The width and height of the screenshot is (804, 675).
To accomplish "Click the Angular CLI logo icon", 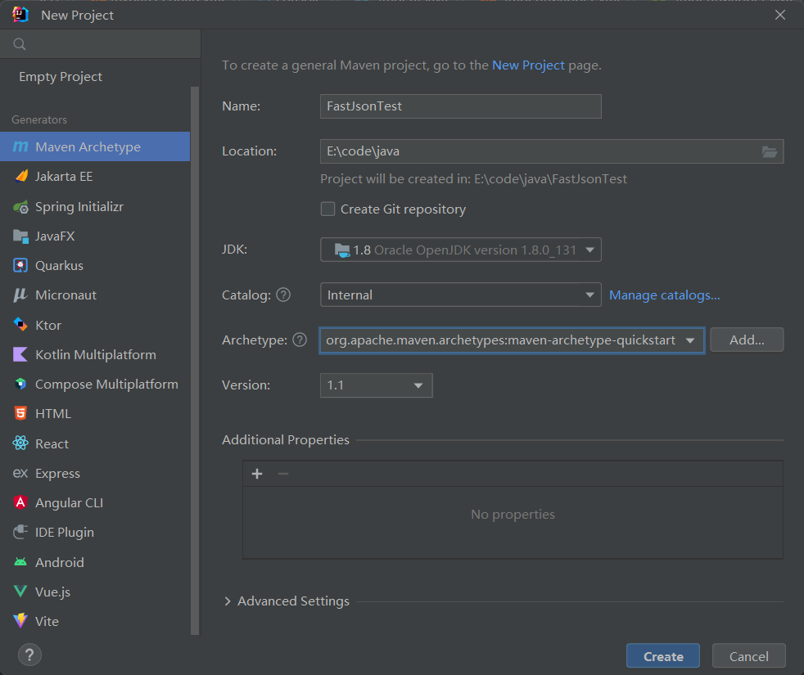I will coord(20,502).
